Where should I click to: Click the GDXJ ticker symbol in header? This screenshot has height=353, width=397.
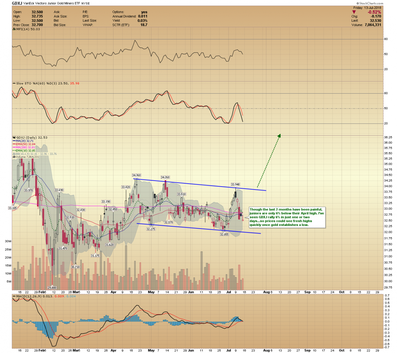tap(17, 3)
